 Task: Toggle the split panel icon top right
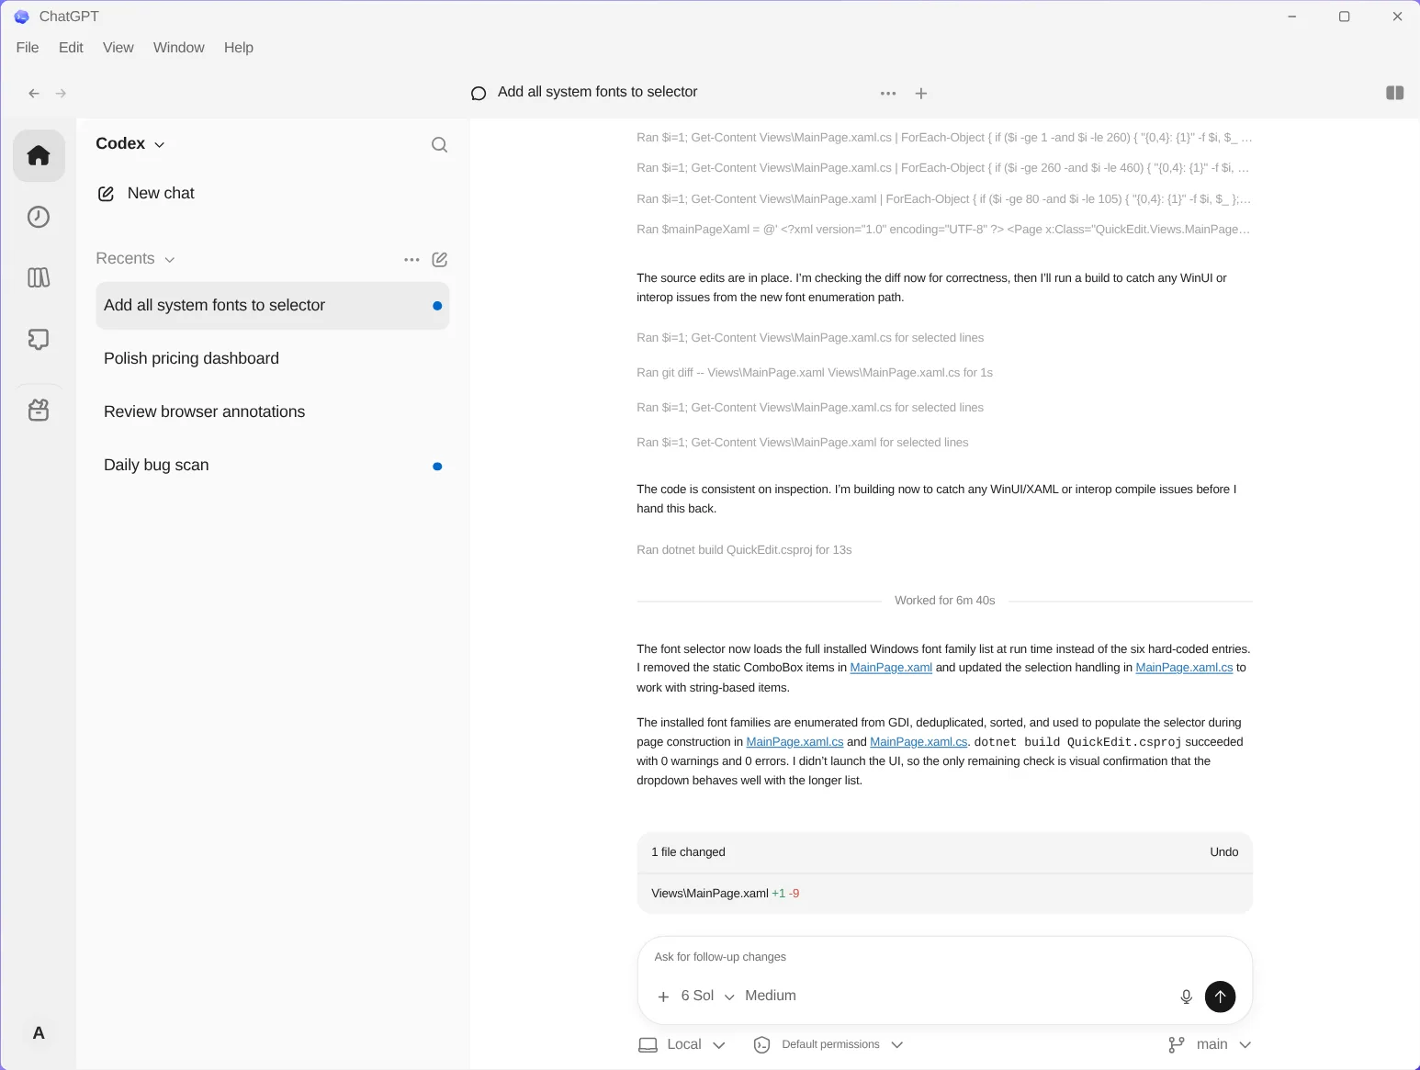pyautogui.click(x=1394, y=93)
